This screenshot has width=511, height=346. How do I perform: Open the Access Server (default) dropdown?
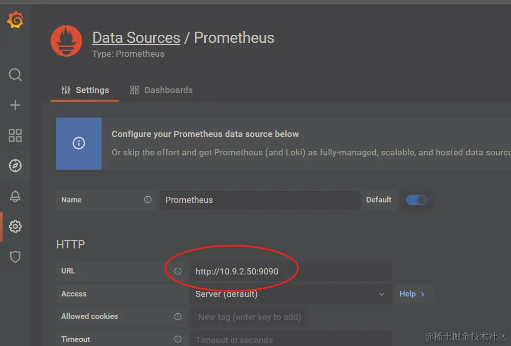pyautogui.click(x=290, y=294)
